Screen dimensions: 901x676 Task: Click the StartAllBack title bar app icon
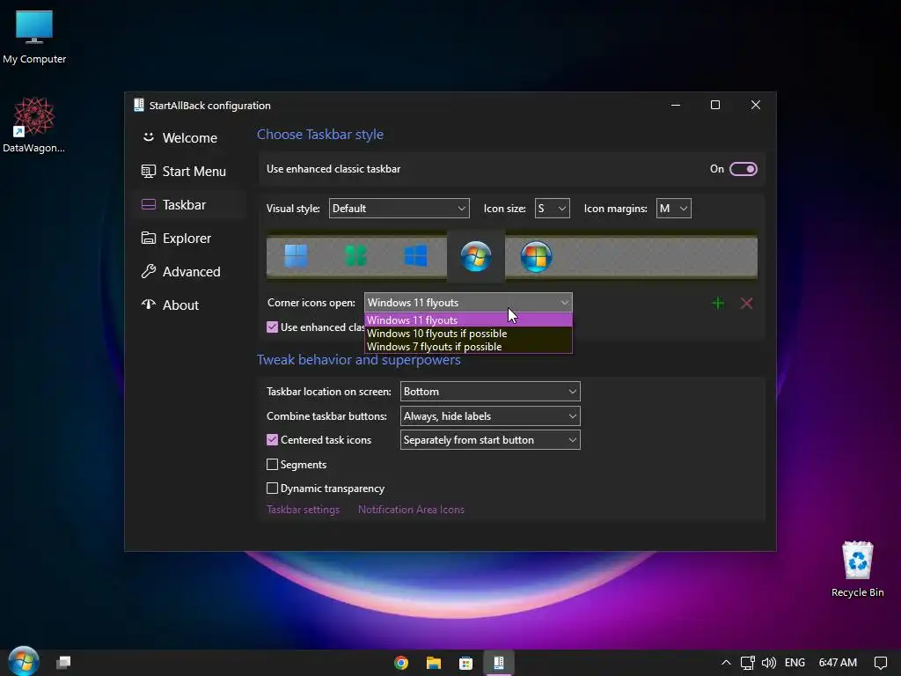tap(138, 105)
